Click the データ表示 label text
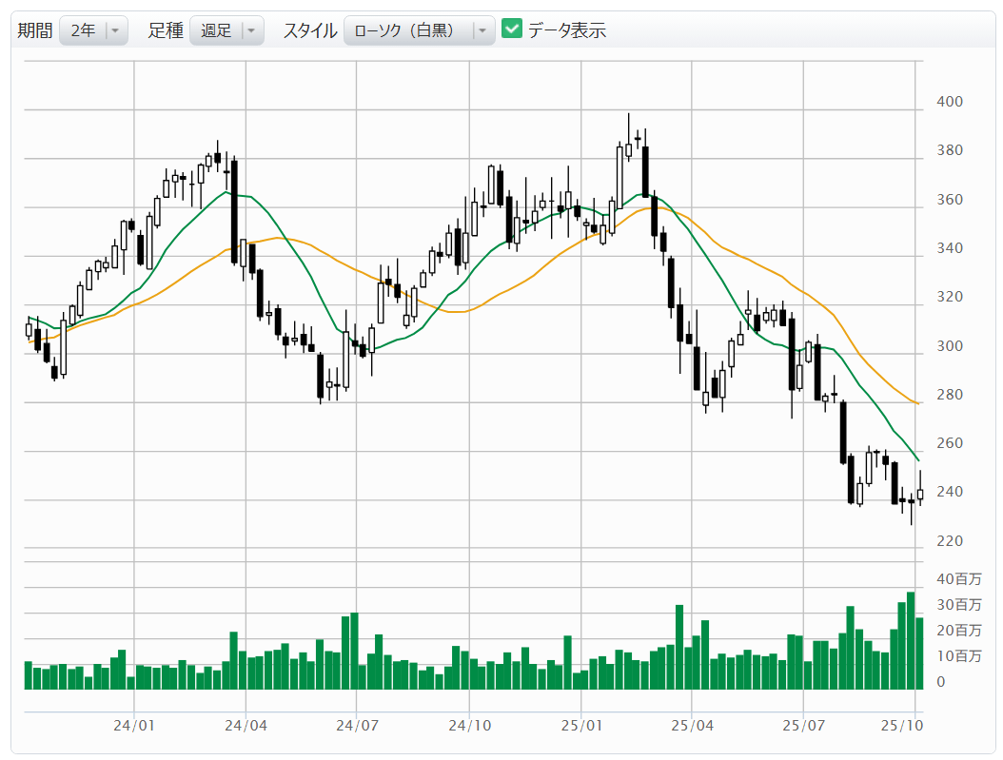Viewport: 1003px width, 760px height. click(567, 30)
